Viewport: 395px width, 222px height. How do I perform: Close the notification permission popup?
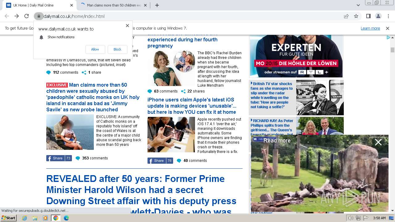tap(127, 26)
